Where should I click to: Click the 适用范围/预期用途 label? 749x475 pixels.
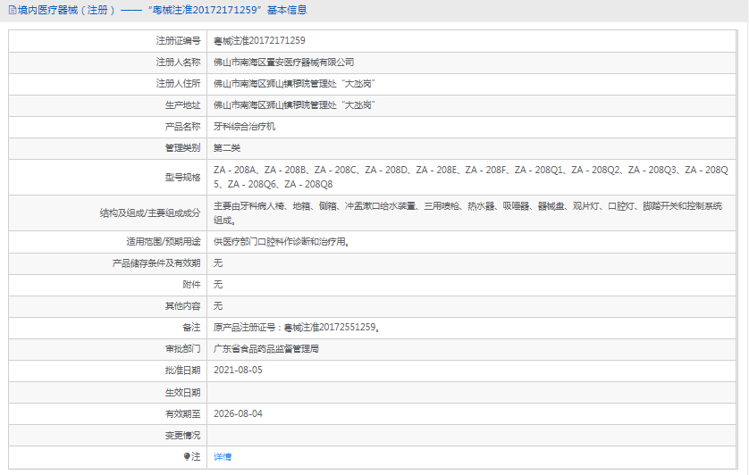click(164, 242)
